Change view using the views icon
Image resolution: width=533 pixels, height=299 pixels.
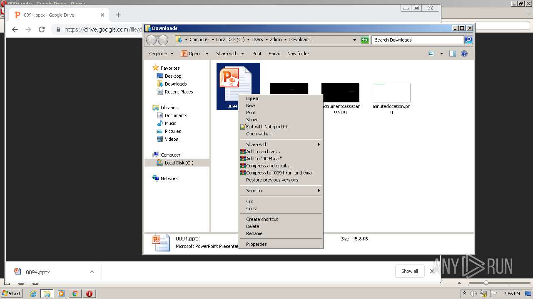click(431, 54)
